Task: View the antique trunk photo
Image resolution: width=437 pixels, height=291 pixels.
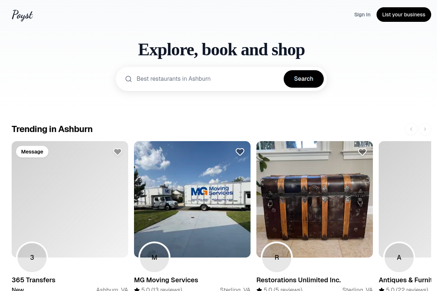Action: point(315,199)
